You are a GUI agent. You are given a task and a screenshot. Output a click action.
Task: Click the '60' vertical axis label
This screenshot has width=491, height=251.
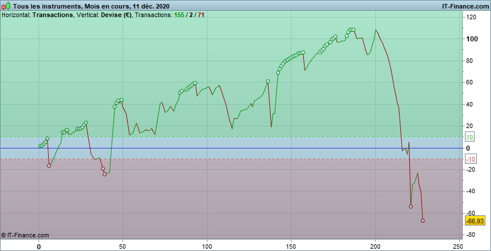469,83
